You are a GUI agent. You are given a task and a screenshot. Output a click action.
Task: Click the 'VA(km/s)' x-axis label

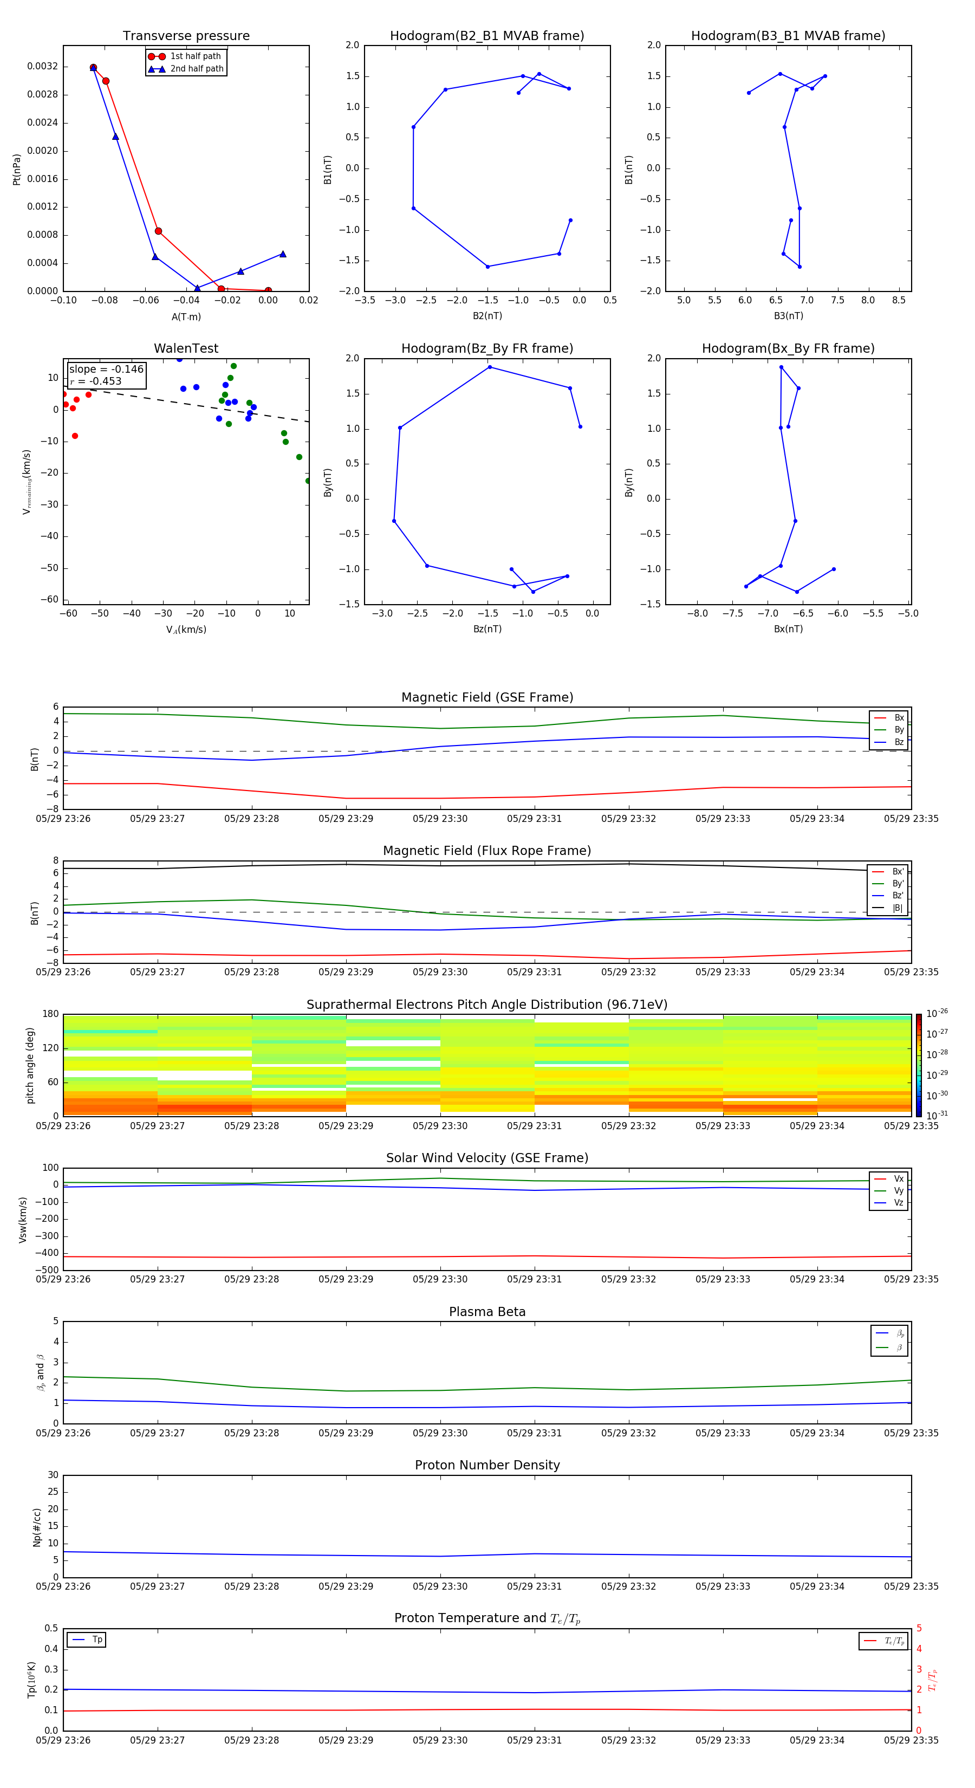[186, 630]
